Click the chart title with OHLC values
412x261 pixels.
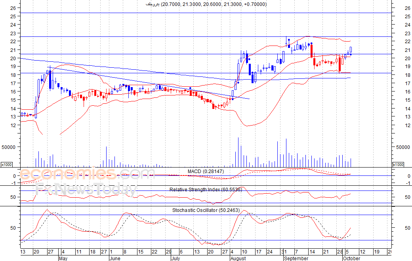pyautogui.click(x=206, y=4)
